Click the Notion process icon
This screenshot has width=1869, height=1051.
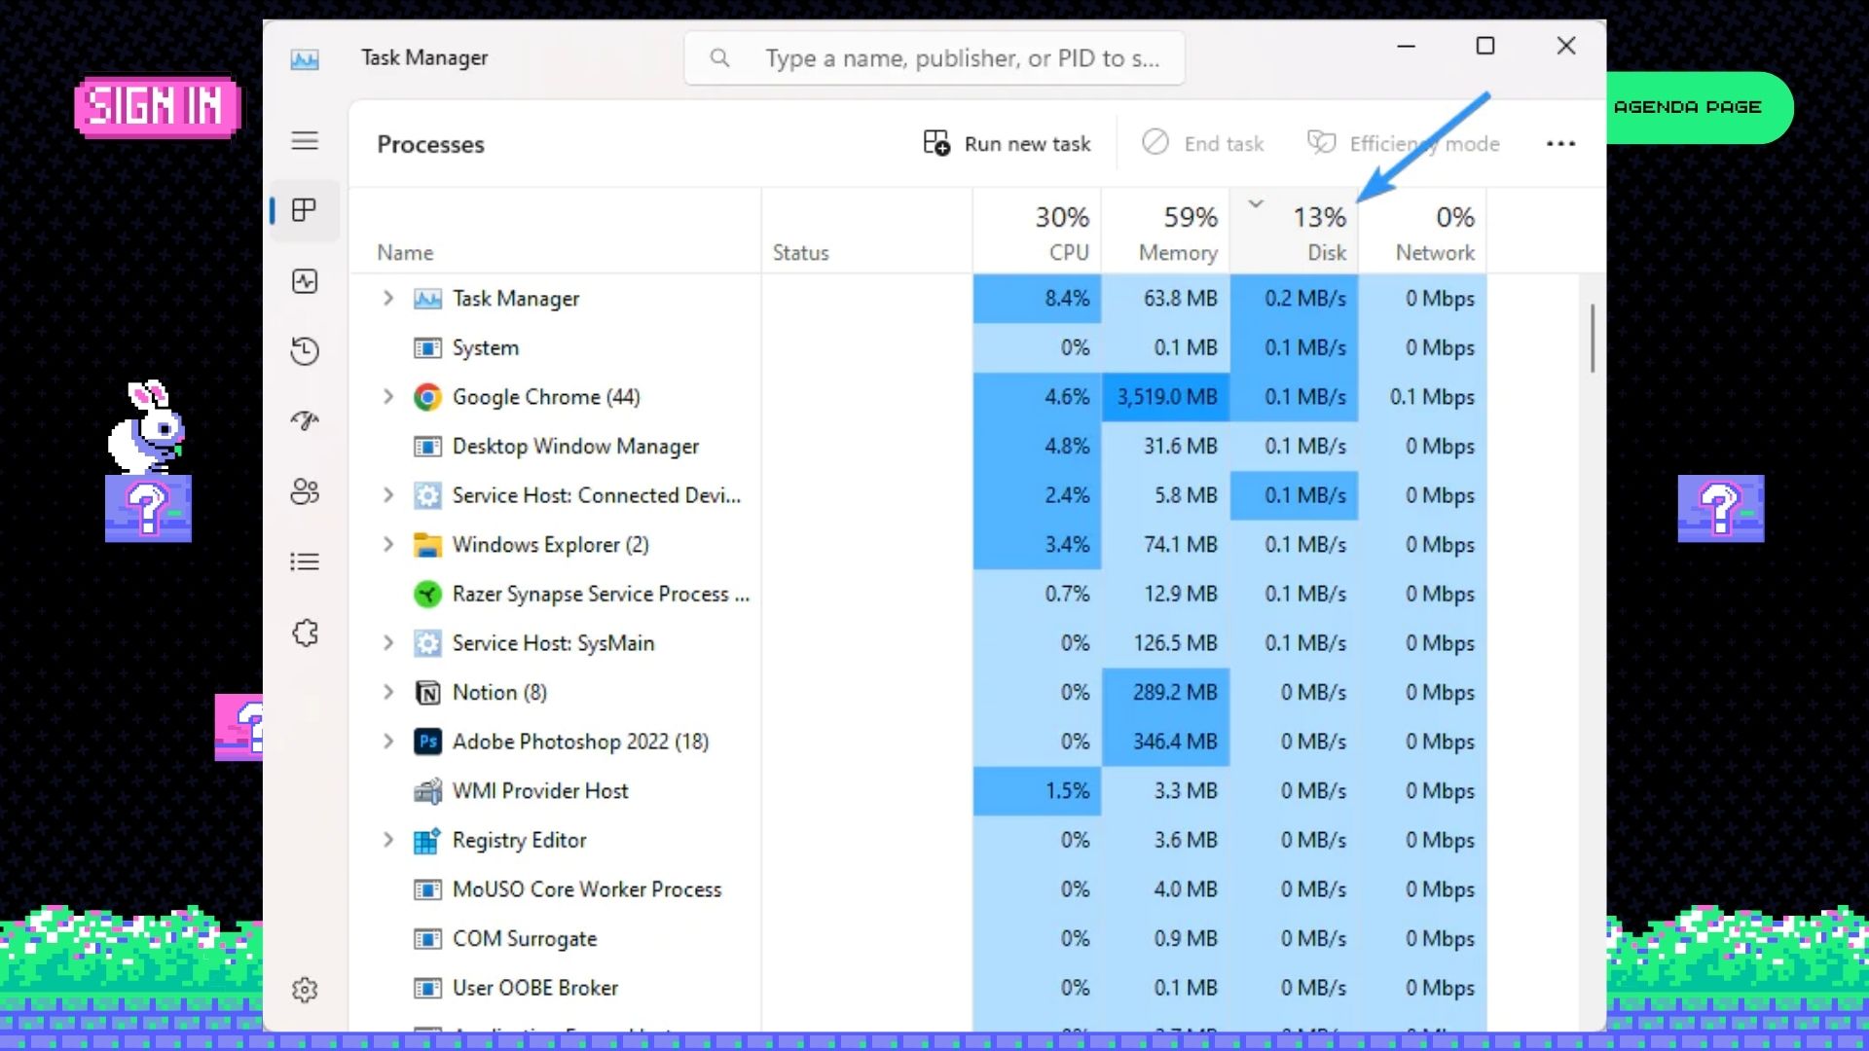point(427,692)
